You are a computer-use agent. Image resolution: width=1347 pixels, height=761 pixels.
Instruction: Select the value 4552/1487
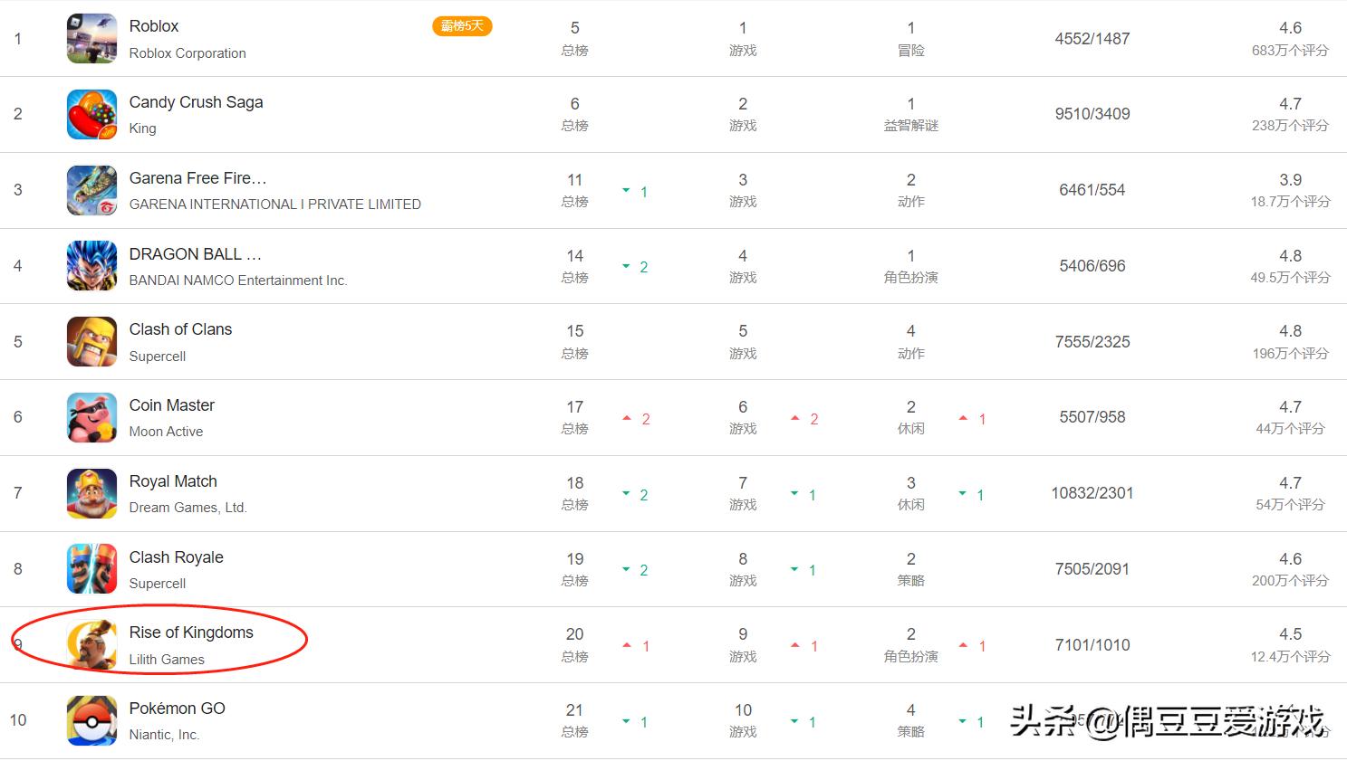coord(1092,39)
